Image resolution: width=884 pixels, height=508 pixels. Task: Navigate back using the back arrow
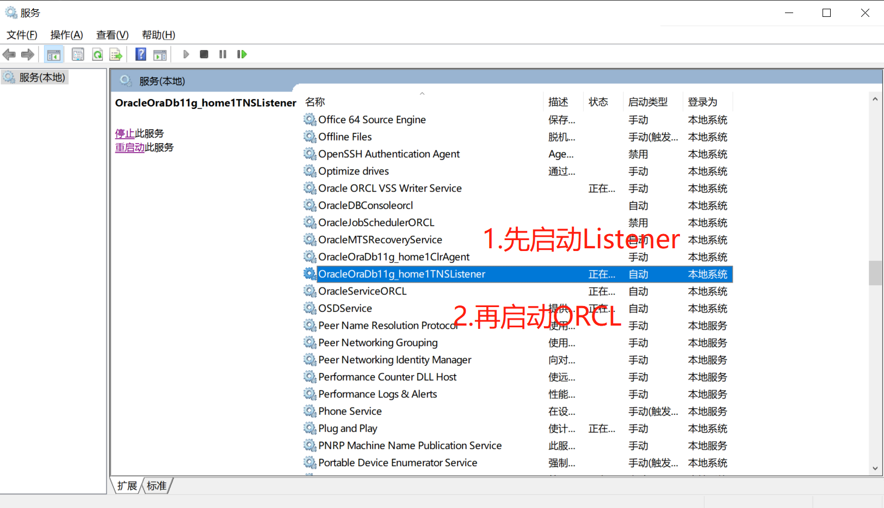click(9, 54)
